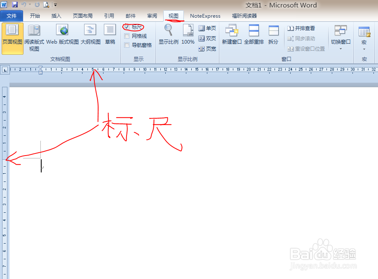
Task: Switch to the 开始 ribbon tab
Action: pyautogui.click(x=35, y=16)
